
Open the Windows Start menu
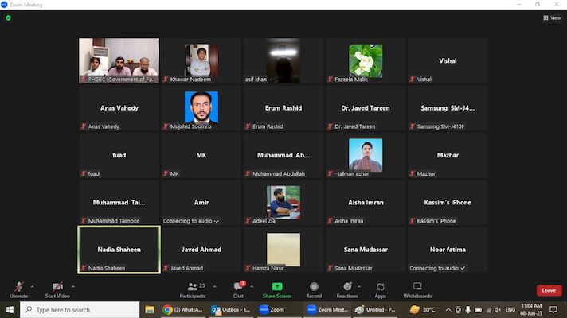click(x=9, y=310)
